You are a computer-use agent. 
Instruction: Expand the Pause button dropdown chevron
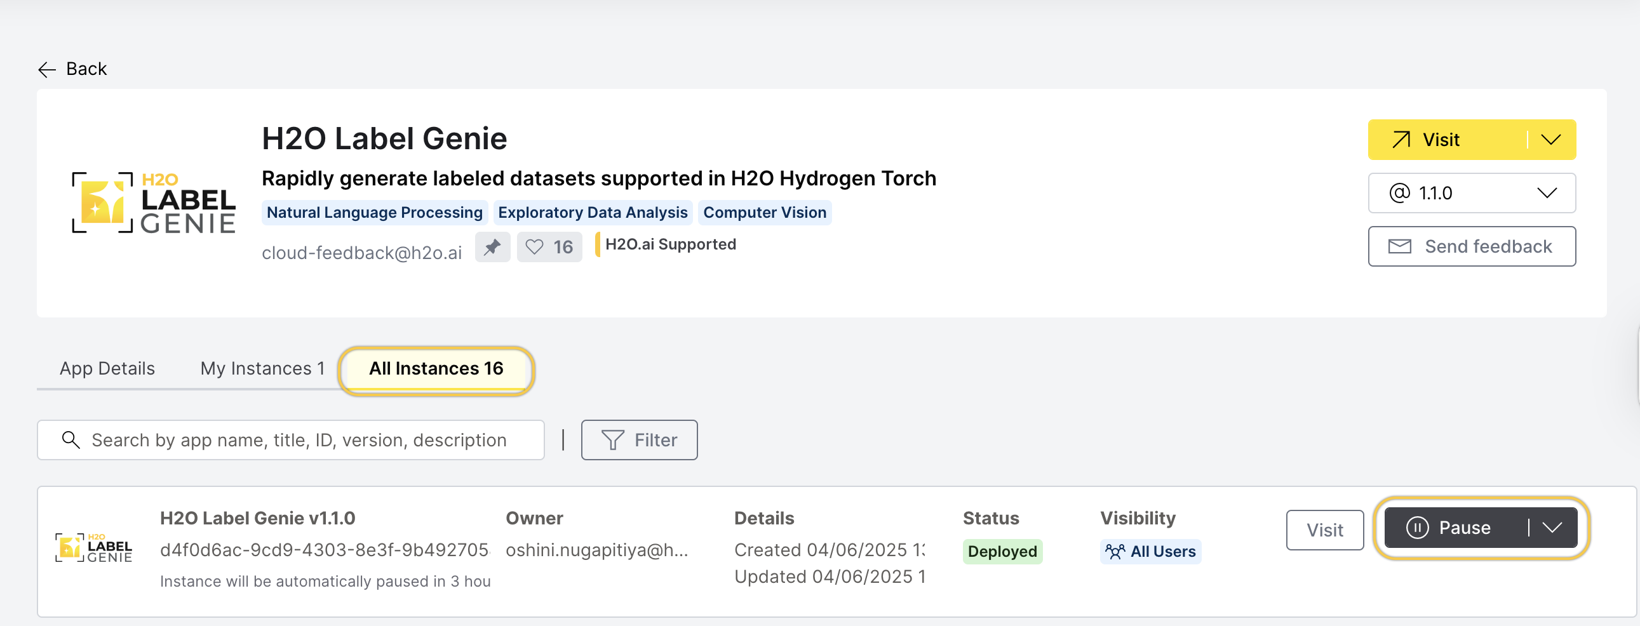pyautogui.click(x=1552, y=528)
